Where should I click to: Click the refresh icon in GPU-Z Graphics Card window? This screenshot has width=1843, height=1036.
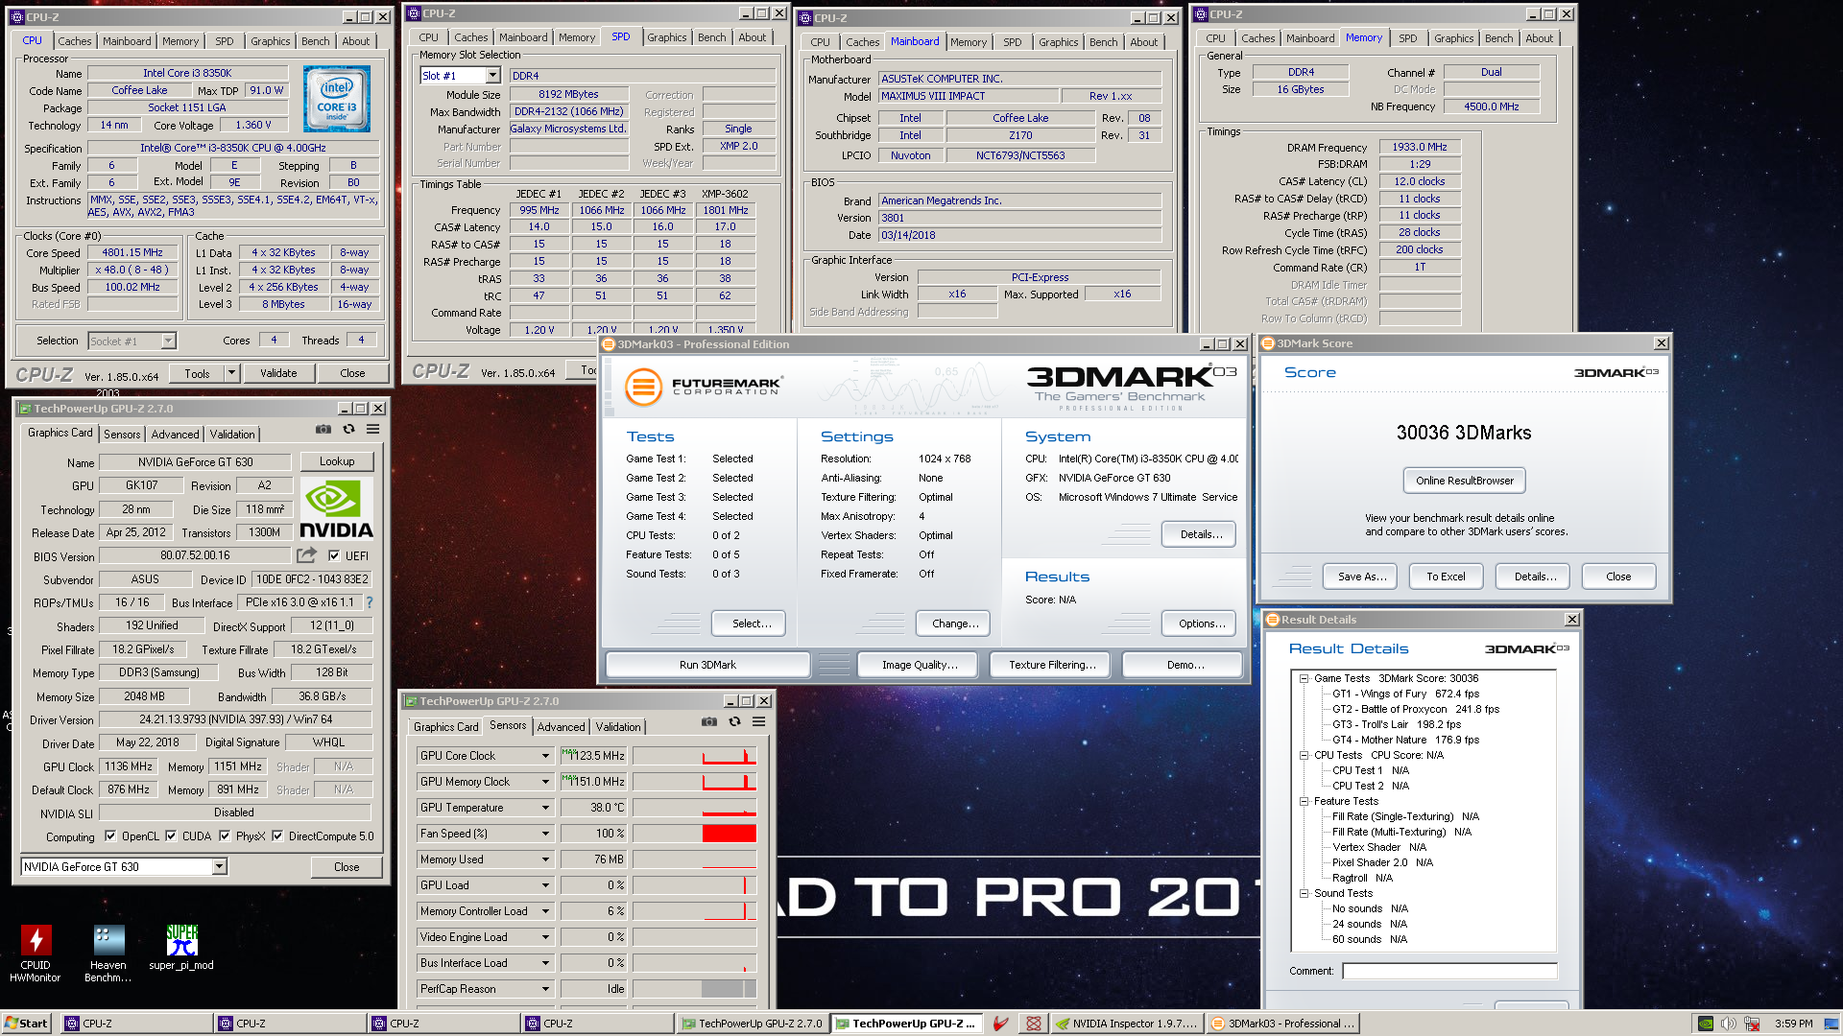(348, 429)
